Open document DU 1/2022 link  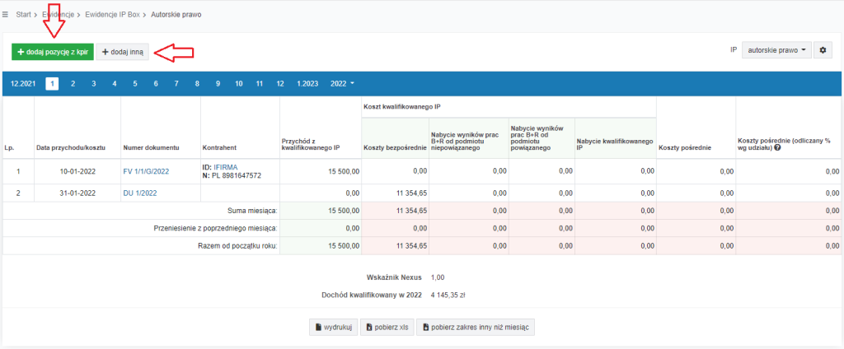pyautogui.click(x=139, y=193)
